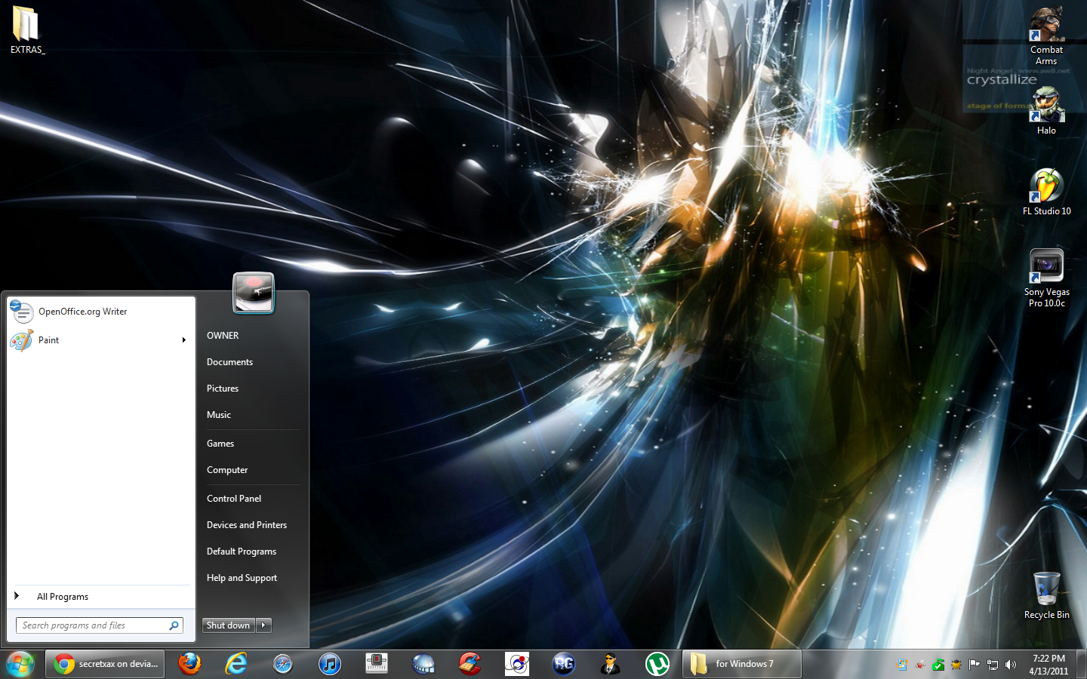Open the agent with sunglasses icon in taskbar
The width and height of the screenshot is (1087, 679).
click(x=611, y=664)
